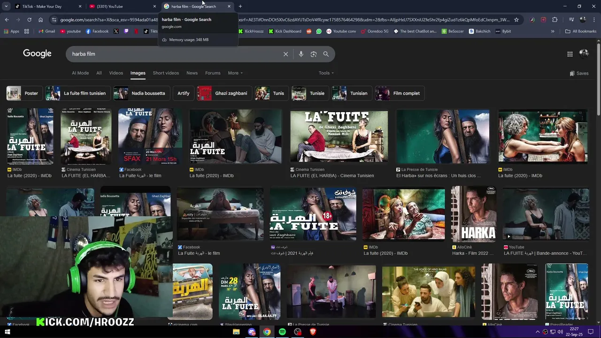The height and width of the screenshot is (338, 601).
Task: Switch to the AI Mode tab
Action: (x=80, y=73)
